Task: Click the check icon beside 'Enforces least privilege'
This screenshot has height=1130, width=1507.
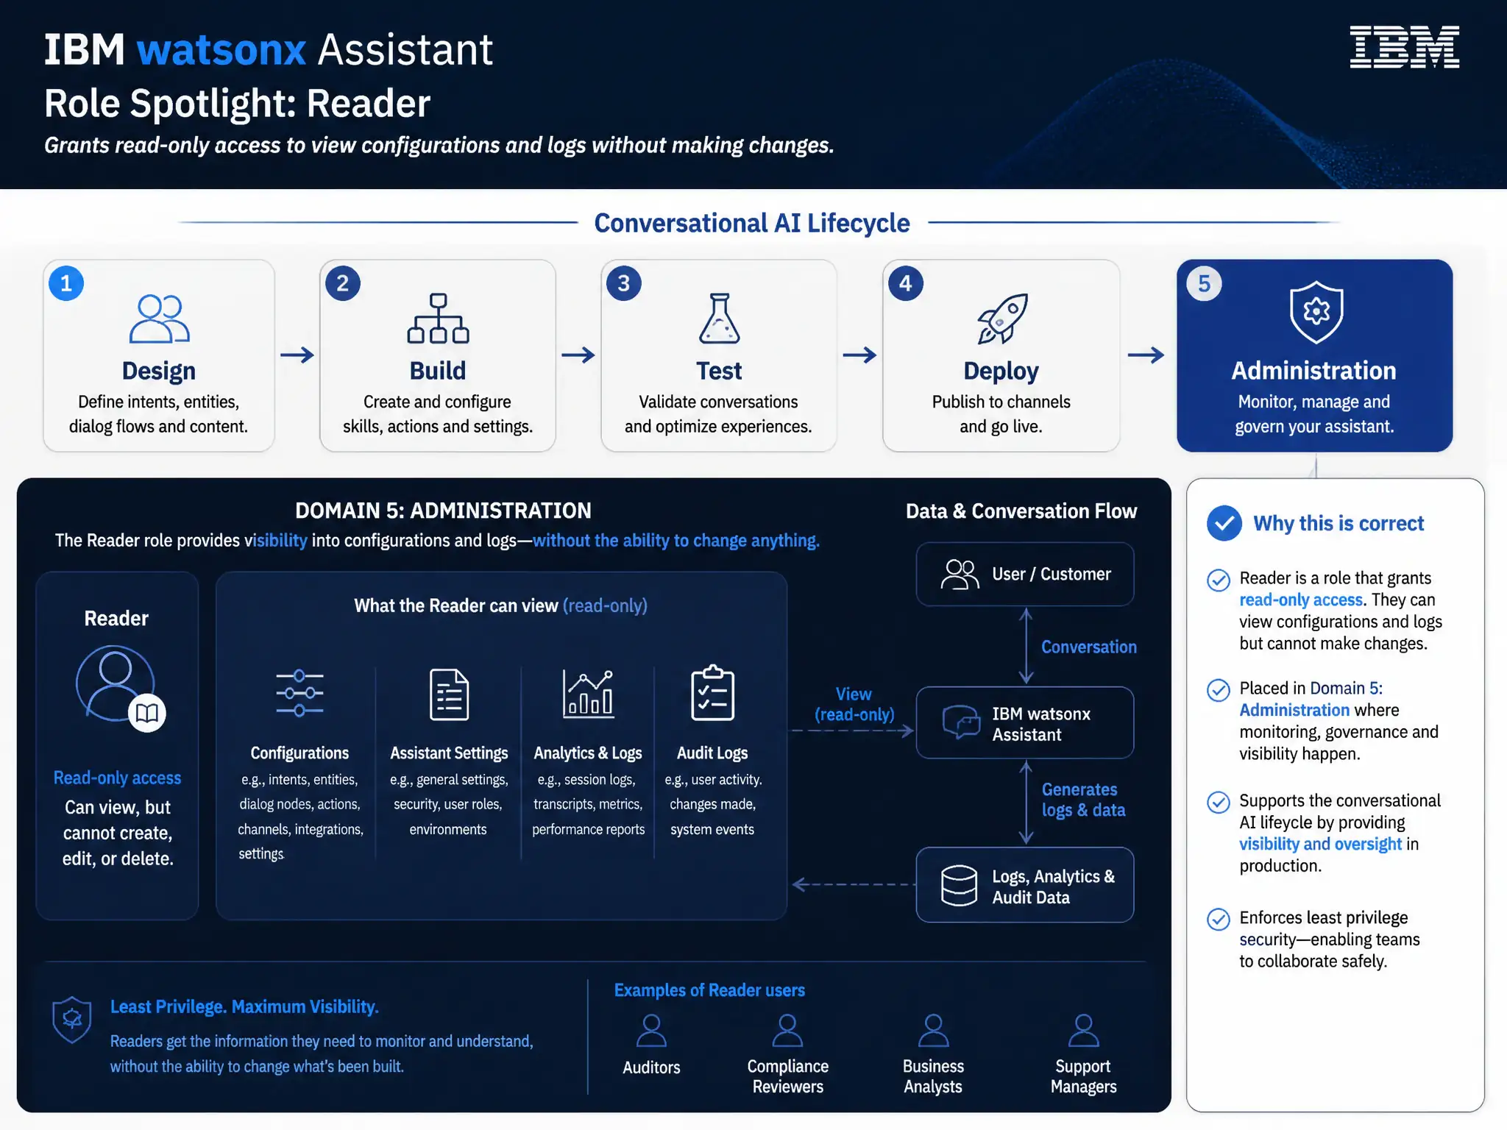Action: [1219, 920]
